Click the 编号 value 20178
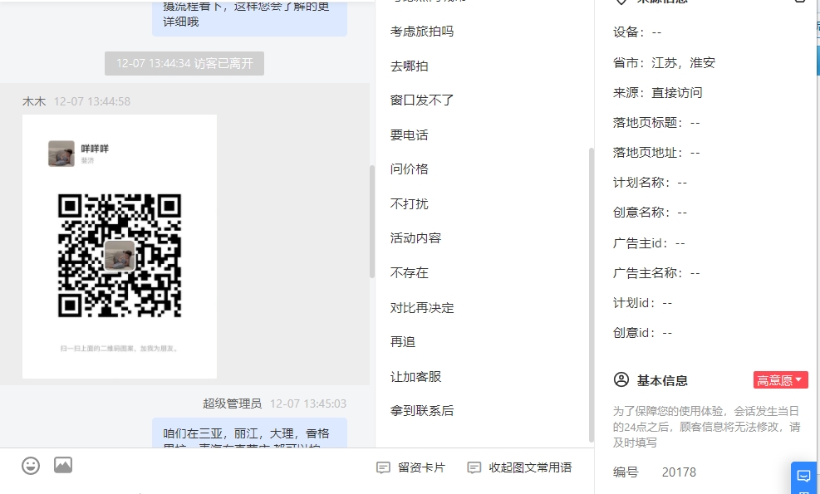Image resolution: width=820 pixels, height=494 pixels. [x=679, y=472]
